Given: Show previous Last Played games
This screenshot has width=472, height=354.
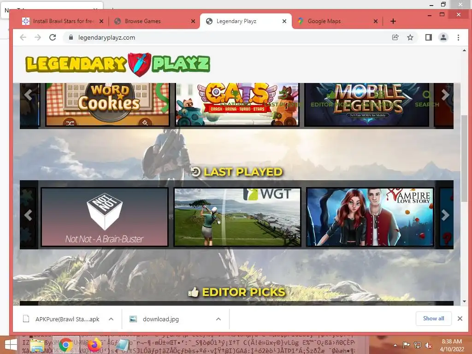Looking at the screenshot, I should coord(28,215).
